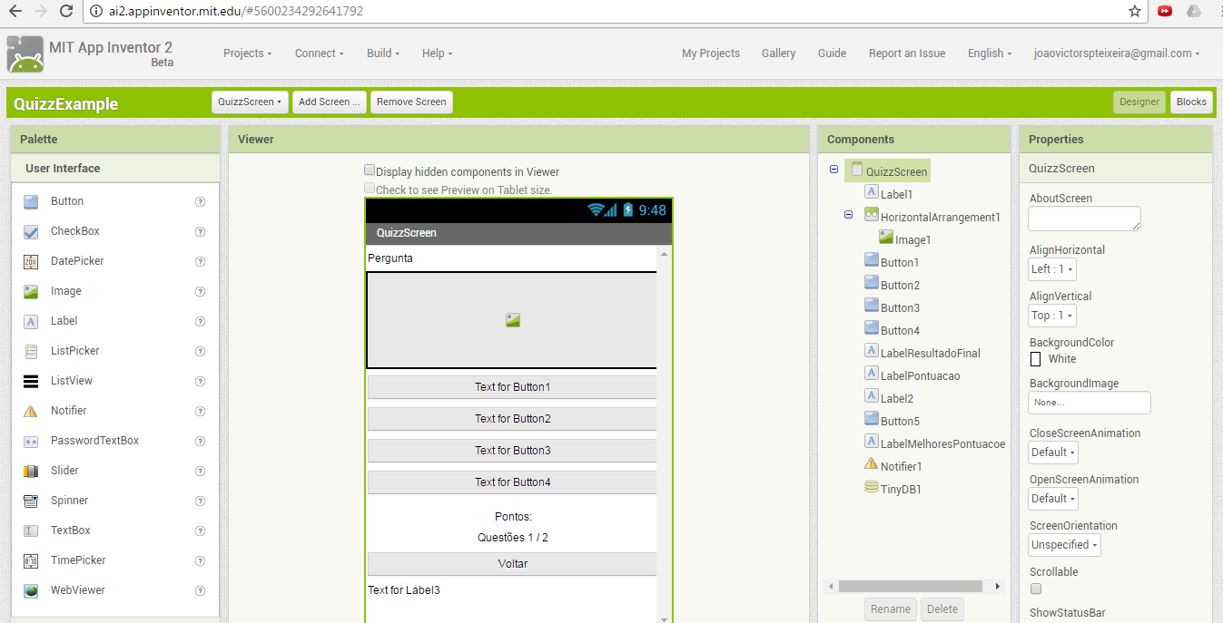Open the Guide link

[832, 54]
